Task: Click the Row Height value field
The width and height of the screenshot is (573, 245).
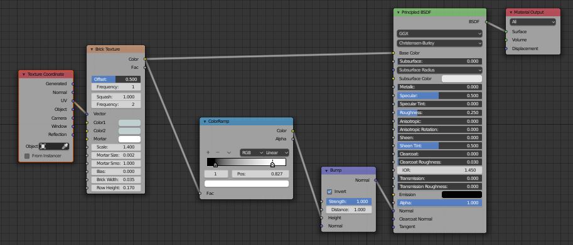Action: [116, 188]
